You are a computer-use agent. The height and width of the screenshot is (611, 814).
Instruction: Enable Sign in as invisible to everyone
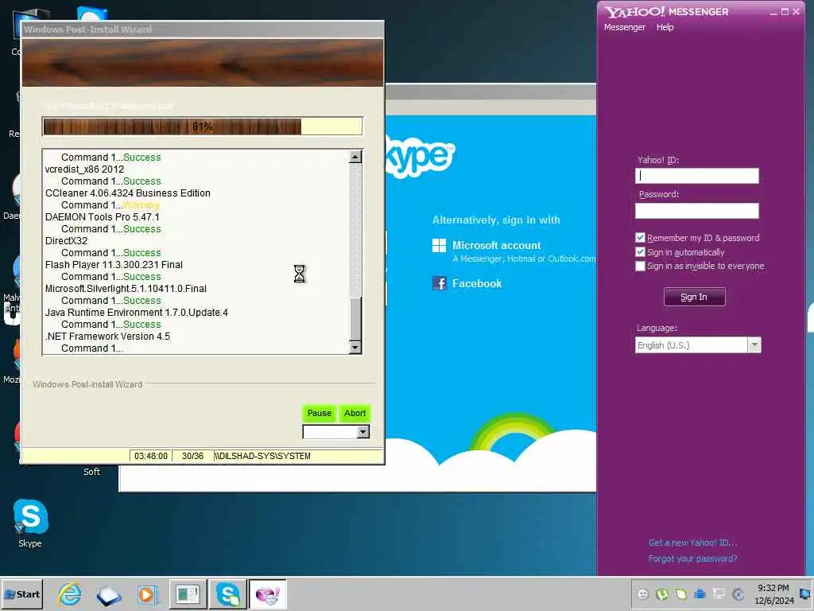[640, 266]
